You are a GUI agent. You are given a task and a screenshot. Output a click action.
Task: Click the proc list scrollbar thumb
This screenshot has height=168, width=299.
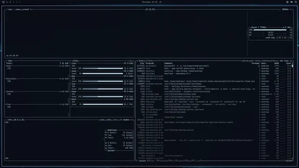click(x=292, y=66)
